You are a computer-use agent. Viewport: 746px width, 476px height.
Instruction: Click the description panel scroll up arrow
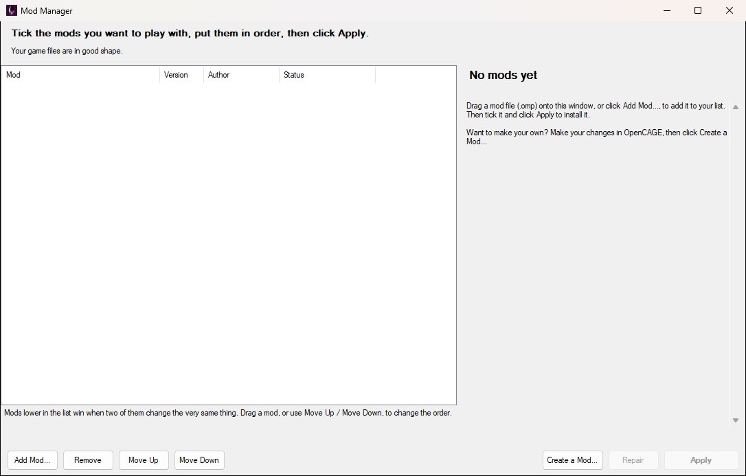click(x=736, y=107)
